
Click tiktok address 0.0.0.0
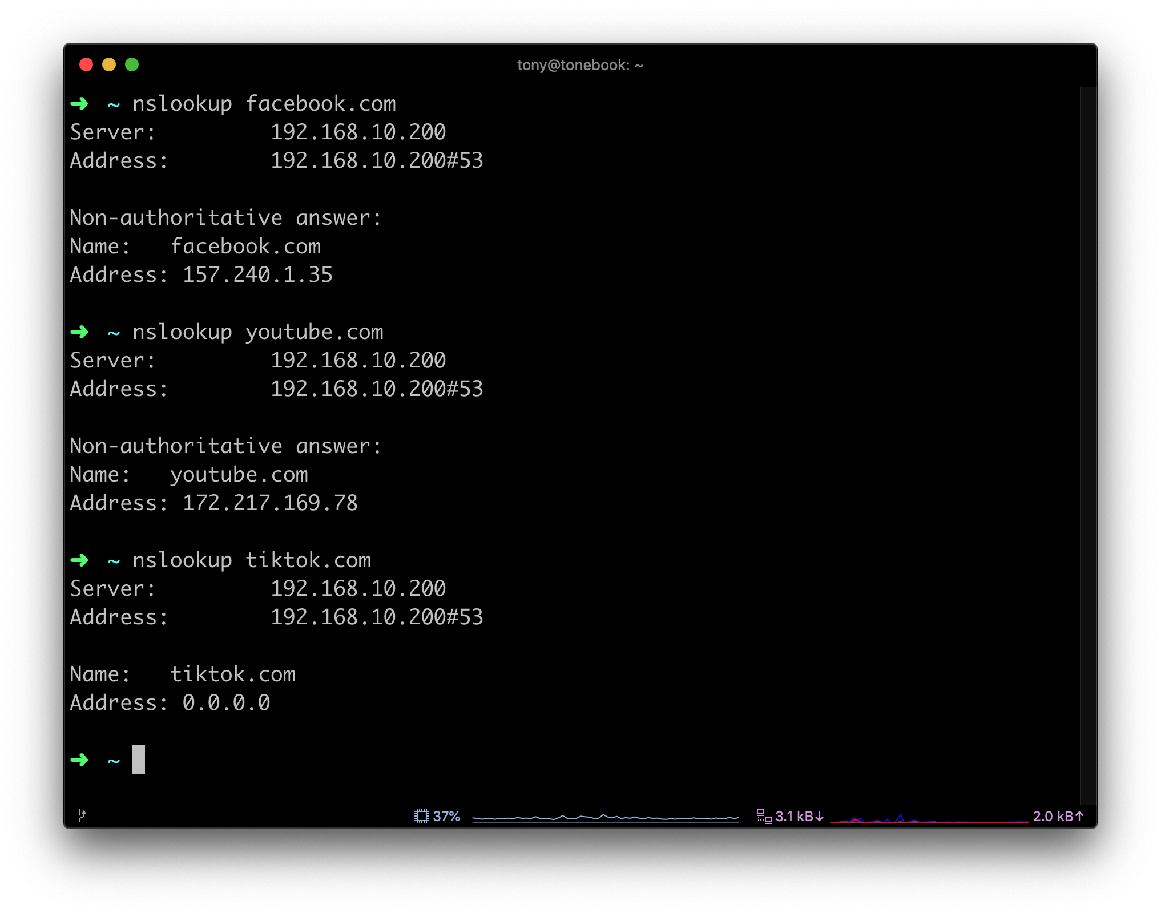[x=226, y=703]
